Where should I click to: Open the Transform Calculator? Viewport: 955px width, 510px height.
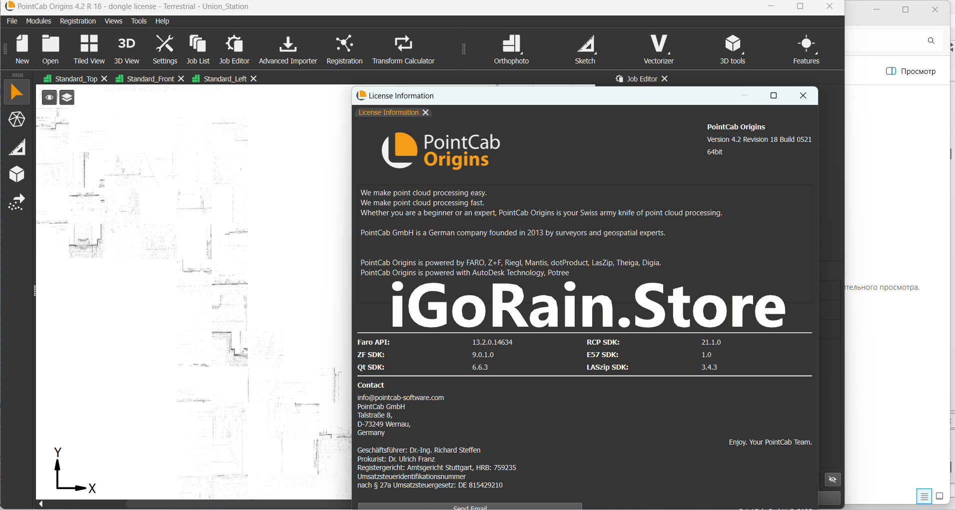pos(403,49)
